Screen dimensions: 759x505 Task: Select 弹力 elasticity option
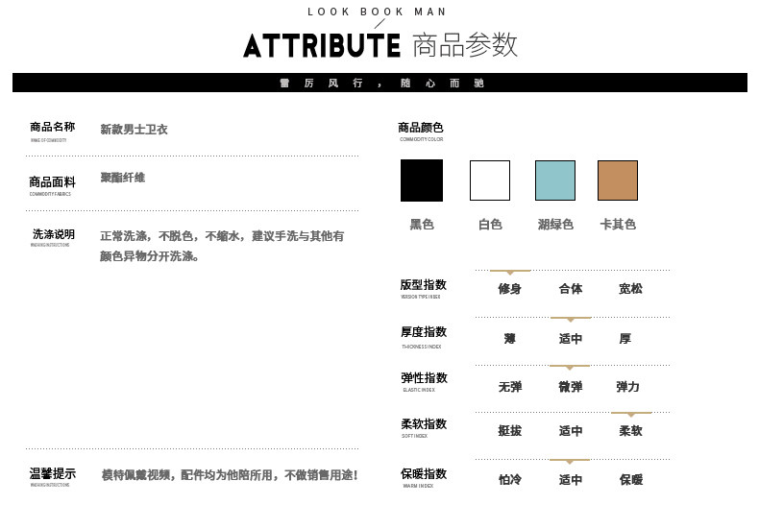(x=627, y=387)
